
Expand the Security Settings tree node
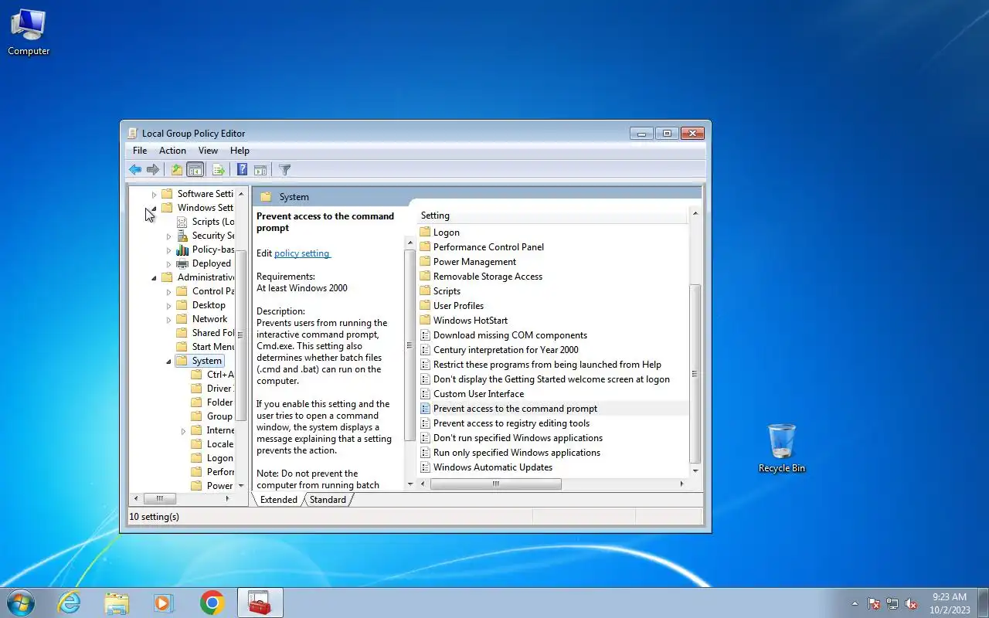coord(168,236)
